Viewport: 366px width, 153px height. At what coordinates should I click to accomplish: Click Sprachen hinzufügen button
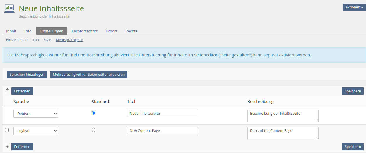pyautogui.click(x=27, y=75)
